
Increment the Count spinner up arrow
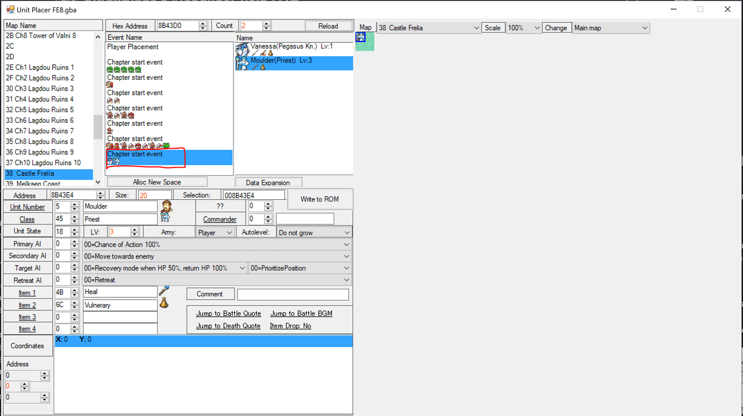pyautogui.click(x=265, y=23)
